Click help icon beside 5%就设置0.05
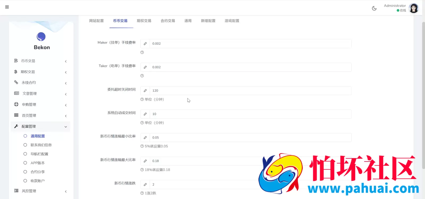The image size is (425, 199). point(142,146)
